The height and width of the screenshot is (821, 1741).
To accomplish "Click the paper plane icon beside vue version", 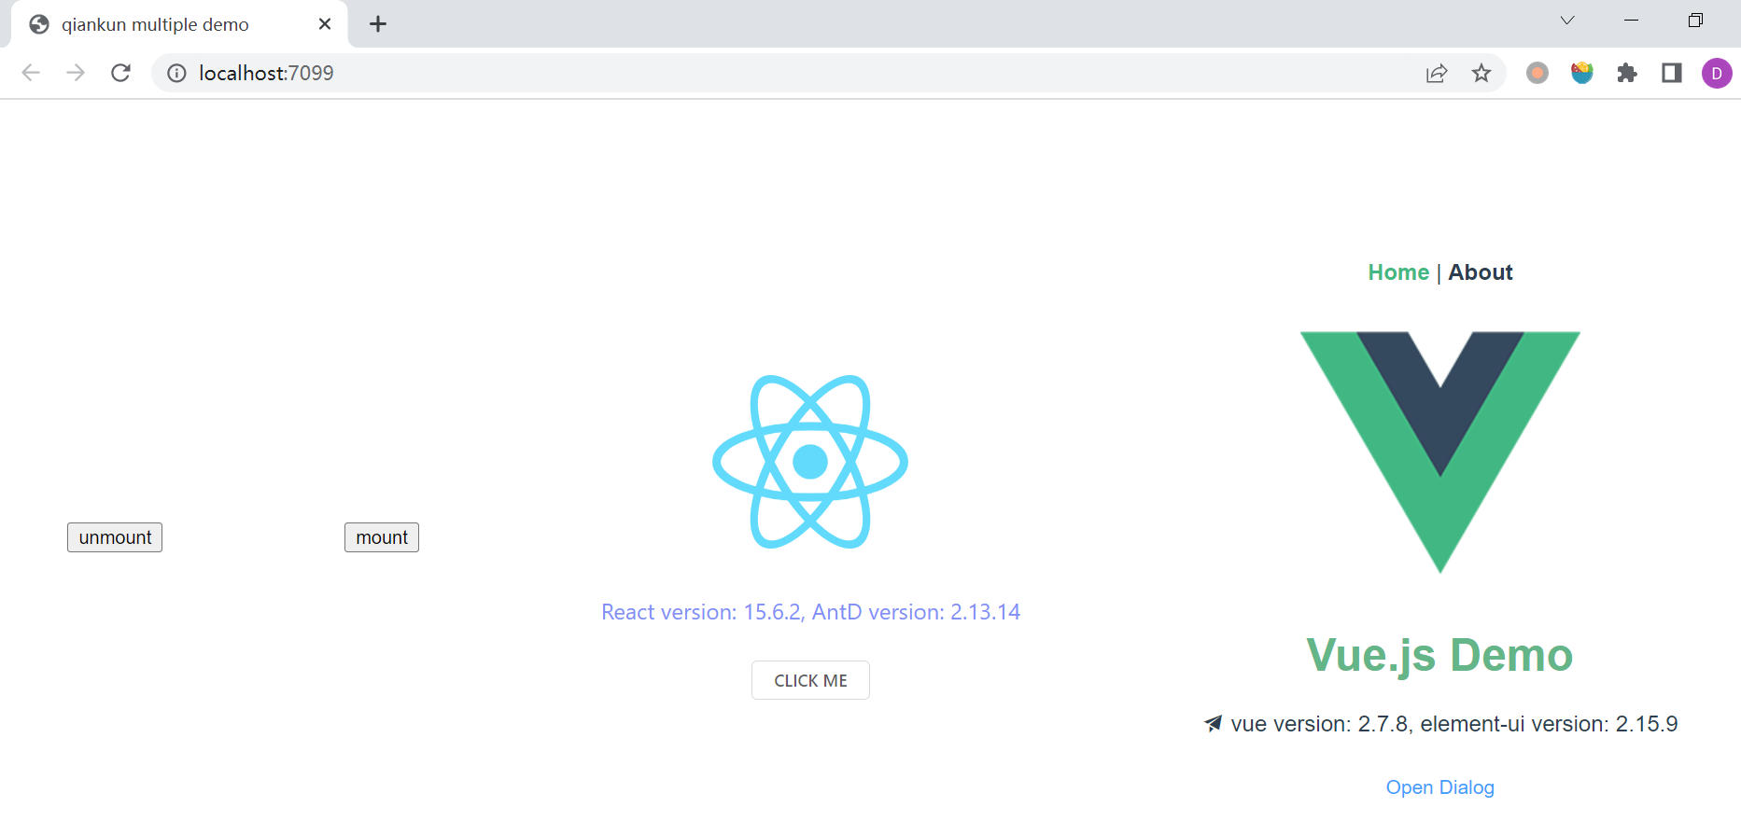I will 1213,723.
